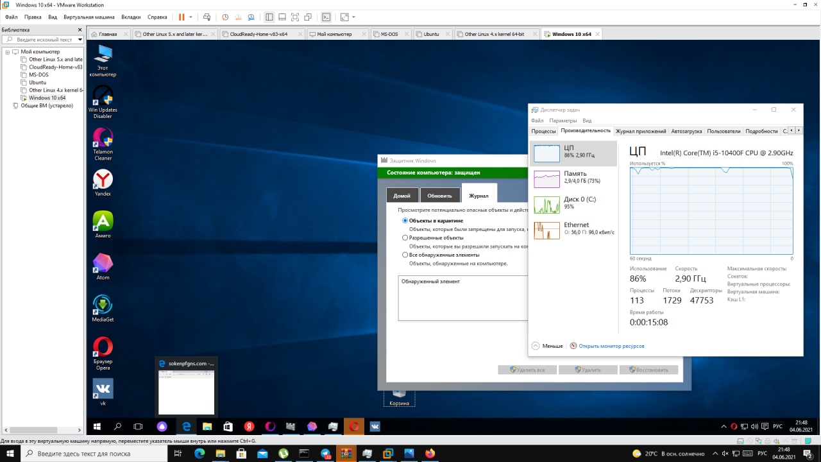
Task: Open uTorrent from the host taskbar
Action: click(283, 454)
